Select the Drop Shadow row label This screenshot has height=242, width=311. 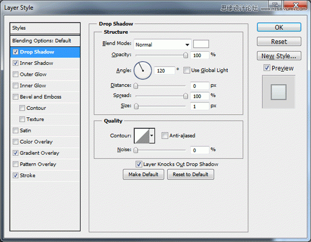pos(37,52)
